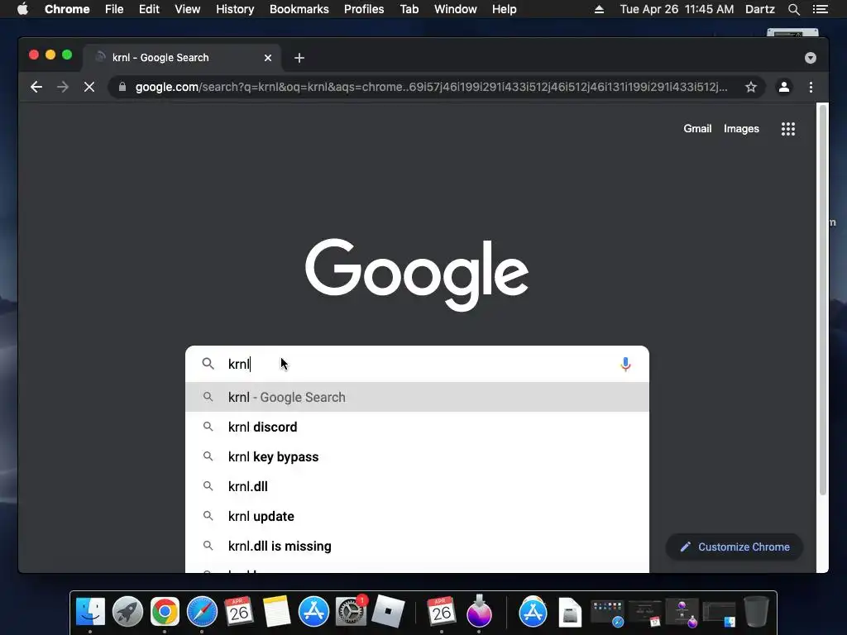
Task: Click the page vertical scrollbar
Action: point(823,299)
